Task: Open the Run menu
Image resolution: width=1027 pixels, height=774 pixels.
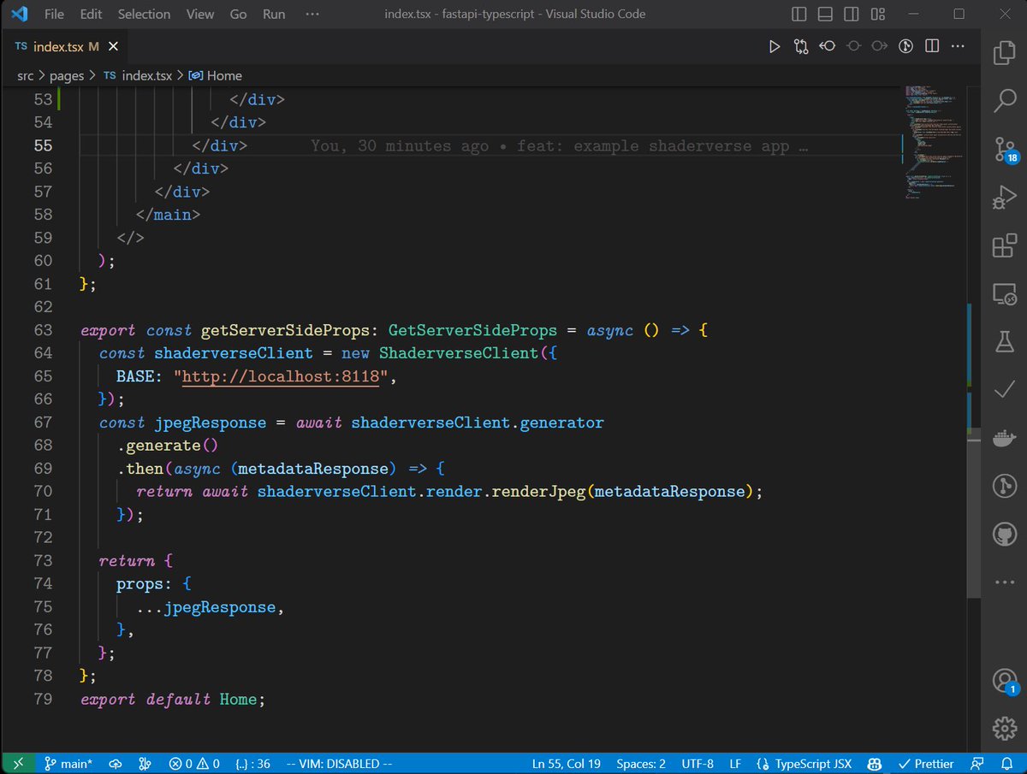Action: [274, 15]
